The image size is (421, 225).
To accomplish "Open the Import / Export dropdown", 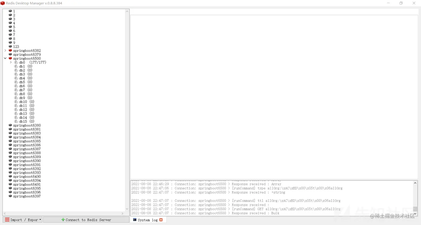I will tap(23, 220).
